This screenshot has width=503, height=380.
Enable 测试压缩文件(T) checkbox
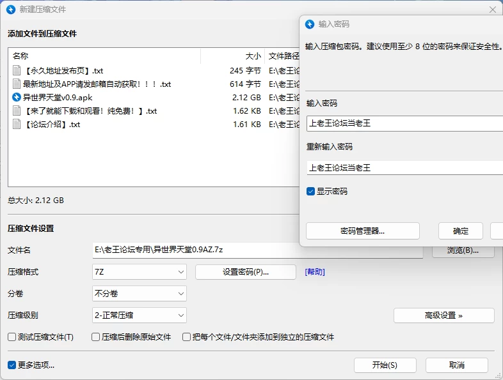tap(12, 337)
